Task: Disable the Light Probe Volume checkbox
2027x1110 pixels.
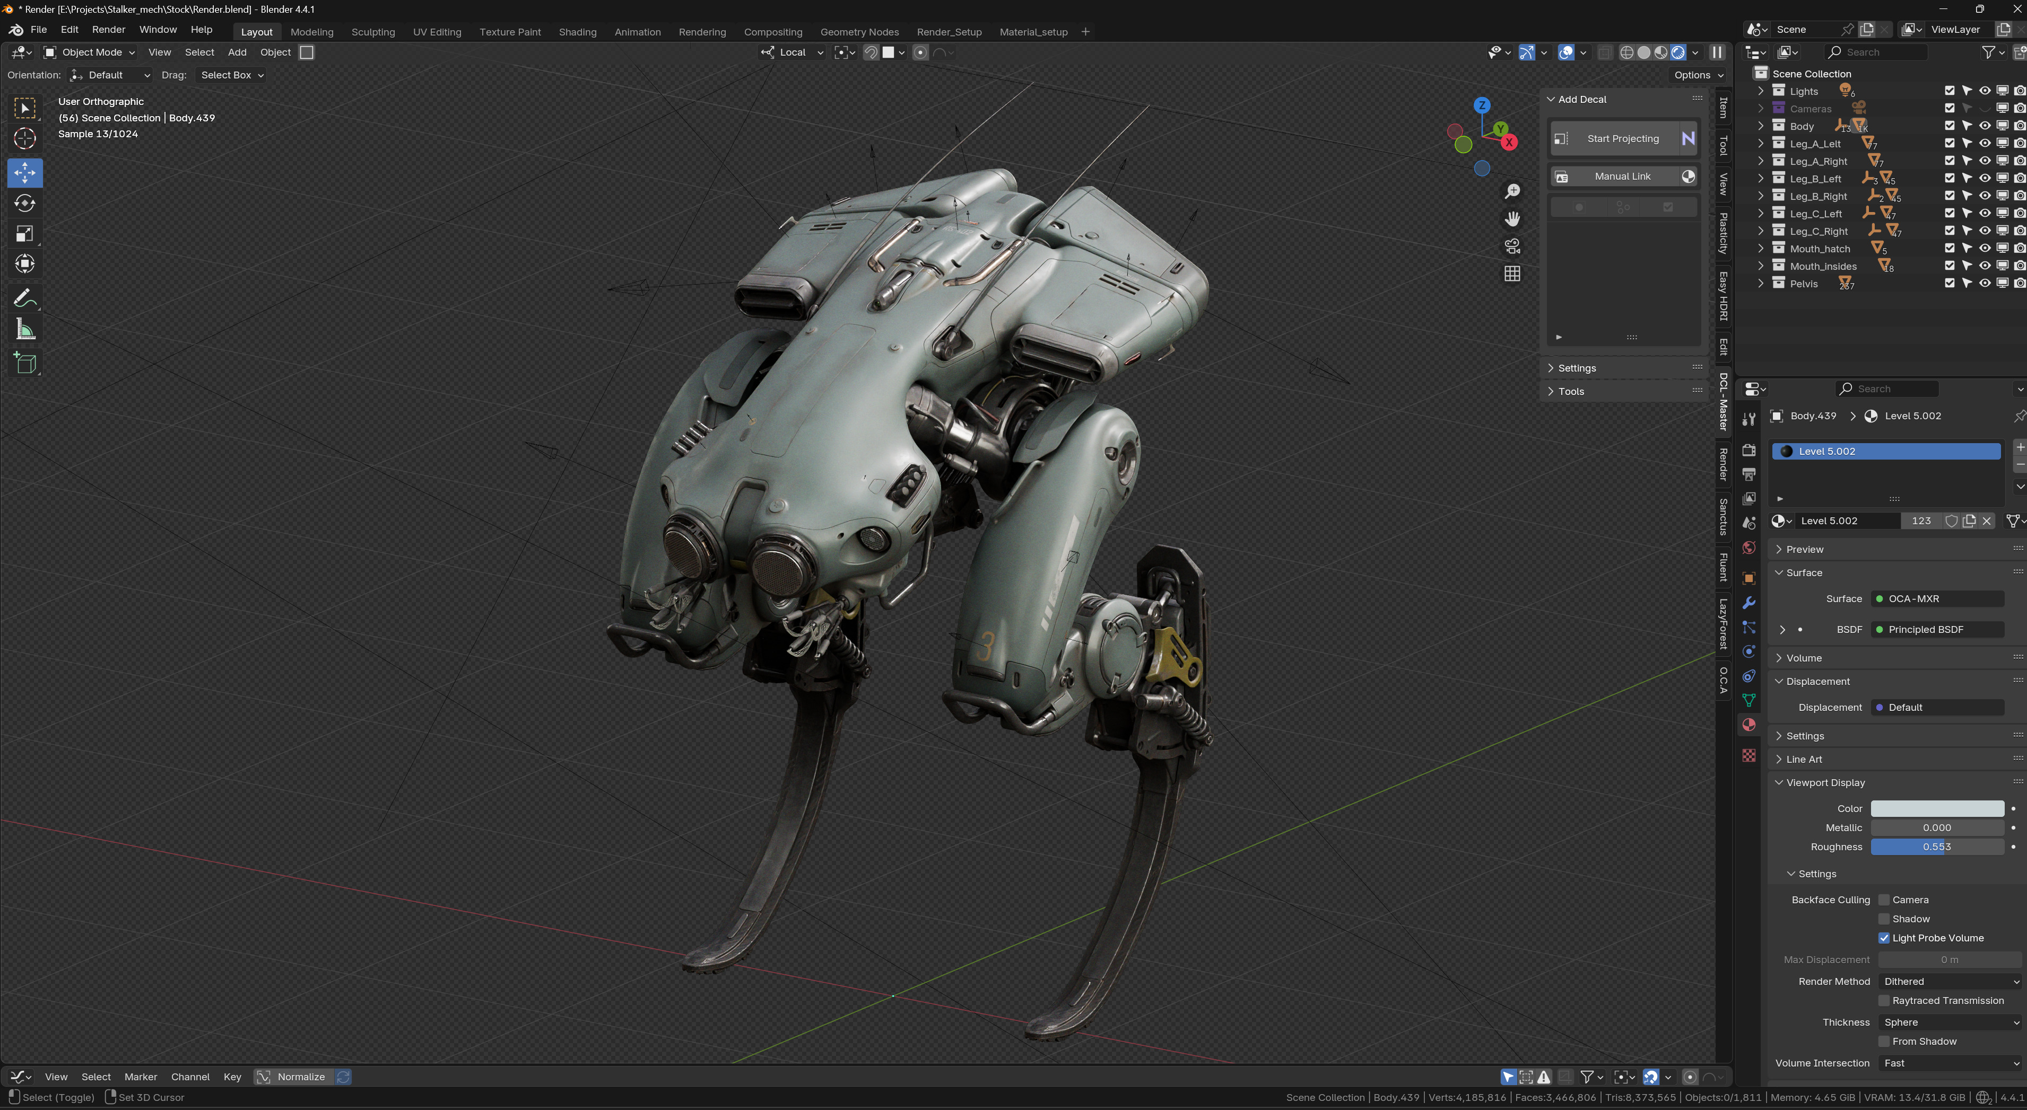Action: 1884,938
